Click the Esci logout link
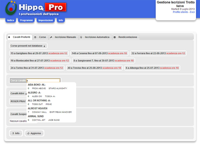The width and height of the screenshot is (200, 144). coord(192,12)
